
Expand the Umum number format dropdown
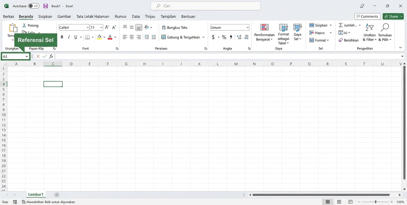pos(248,28)
